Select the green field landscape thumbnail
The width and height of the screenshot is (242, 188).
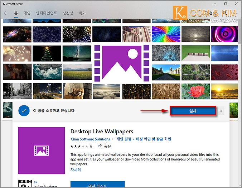coord(77,72)
